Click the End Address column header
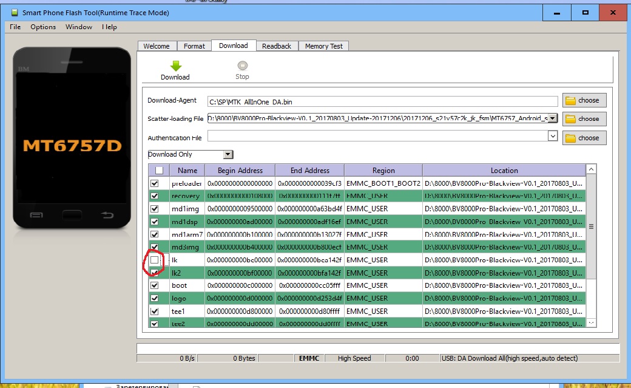The width and height of the screenshot is (631, 388). [x=310, y=171]
